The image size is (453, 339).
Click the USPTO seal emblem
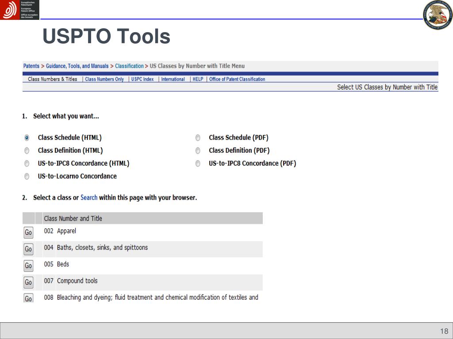click(x=438, y=15)
